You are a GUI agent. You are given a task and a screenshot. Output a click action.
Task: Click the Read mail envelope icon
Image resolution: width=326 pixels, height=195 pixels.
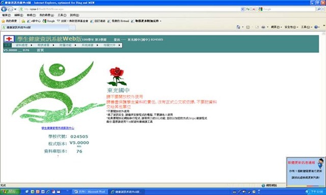(x=257, y=27)
